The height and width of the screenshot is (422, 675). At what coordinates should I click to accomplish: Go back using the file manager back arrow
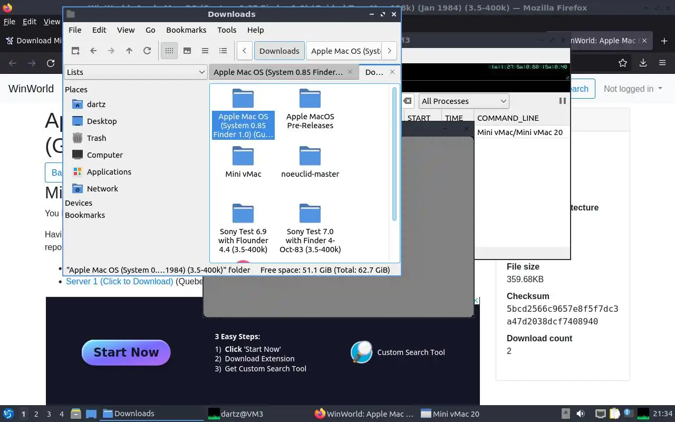click(93, 51)
